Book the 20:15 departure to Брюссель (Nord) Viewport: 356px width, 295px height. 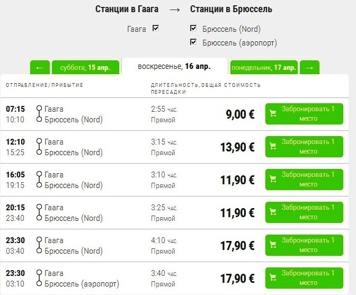(x=308, y=212)
